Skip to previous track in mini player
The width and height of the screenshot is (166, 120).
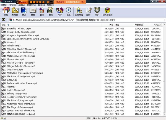(37, 2)
